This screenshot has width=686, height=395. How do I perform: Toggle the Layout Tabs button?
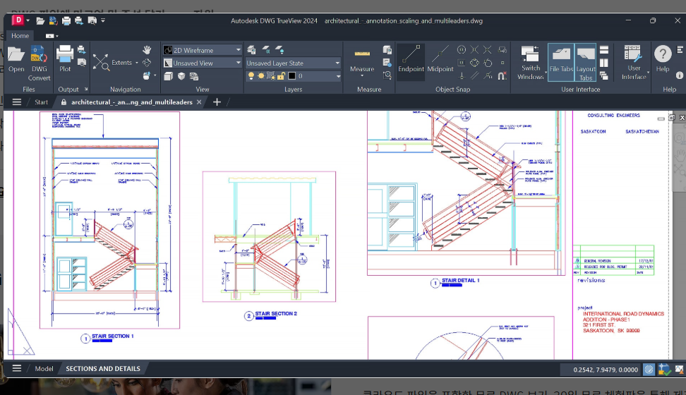click(x=585, y=63)
